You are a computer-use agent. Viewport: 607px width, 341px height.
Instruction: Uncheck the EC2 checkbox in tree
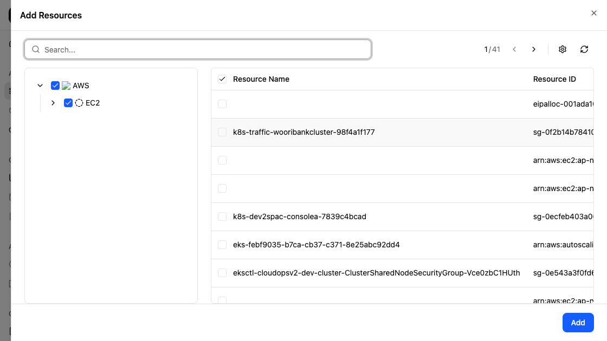click(68, 103)
